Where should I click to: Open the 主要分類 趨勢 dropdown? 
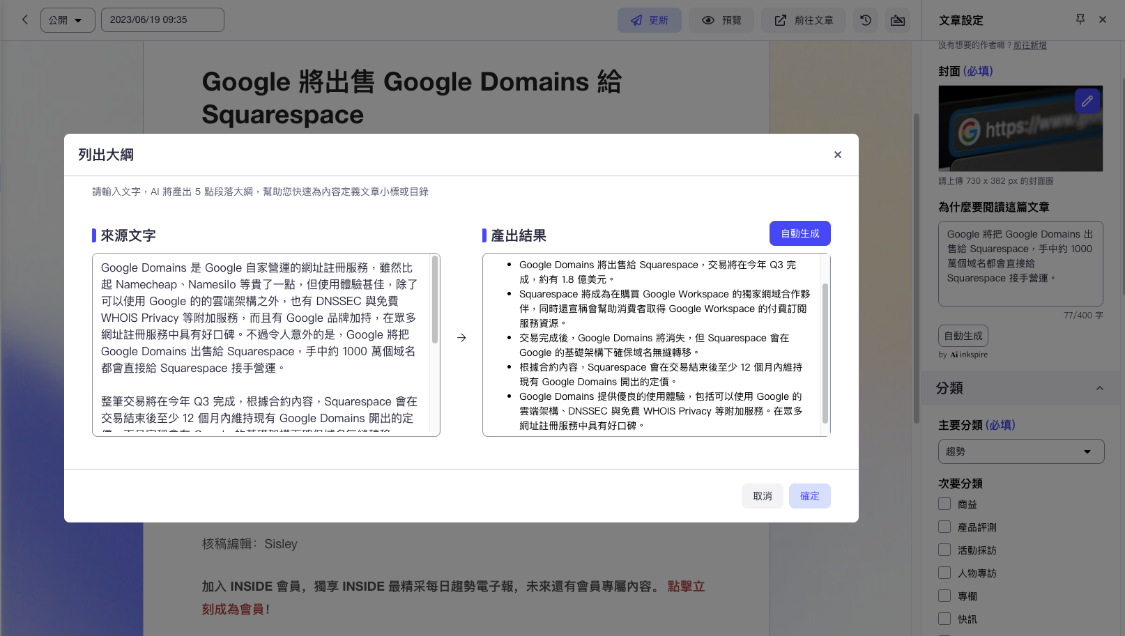point(1021,451)
